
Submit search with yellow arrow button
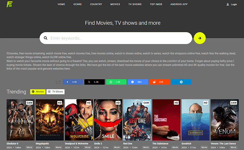coord(200,38)
